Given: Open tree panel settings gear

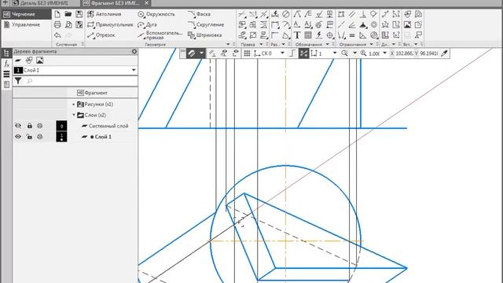Looking at the screenshot, I should tap(134, 51).
